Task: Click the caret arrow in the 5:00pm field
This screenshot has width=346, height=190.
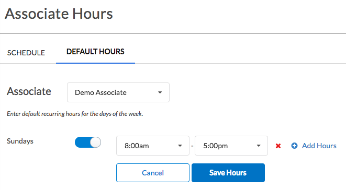Action: point(259,146)
